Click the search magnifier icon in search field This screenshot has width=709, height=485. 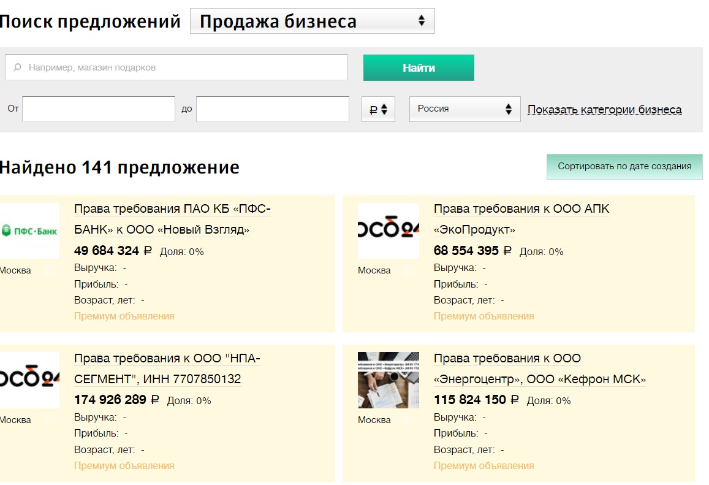pos(17,67)
